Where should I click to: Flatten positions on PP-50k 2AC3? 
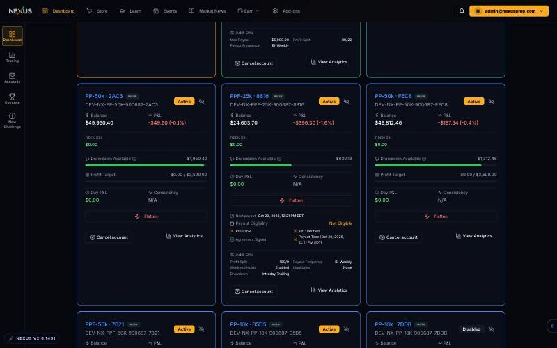tap(146, 216)
